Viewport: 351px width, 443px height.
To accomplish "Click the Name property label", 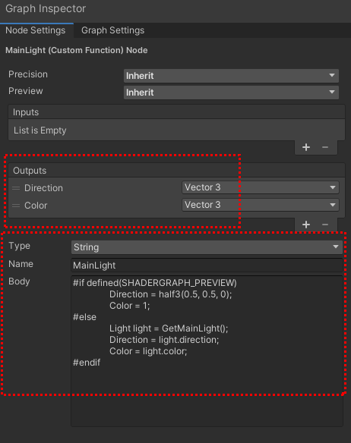I will click(21, 264).
